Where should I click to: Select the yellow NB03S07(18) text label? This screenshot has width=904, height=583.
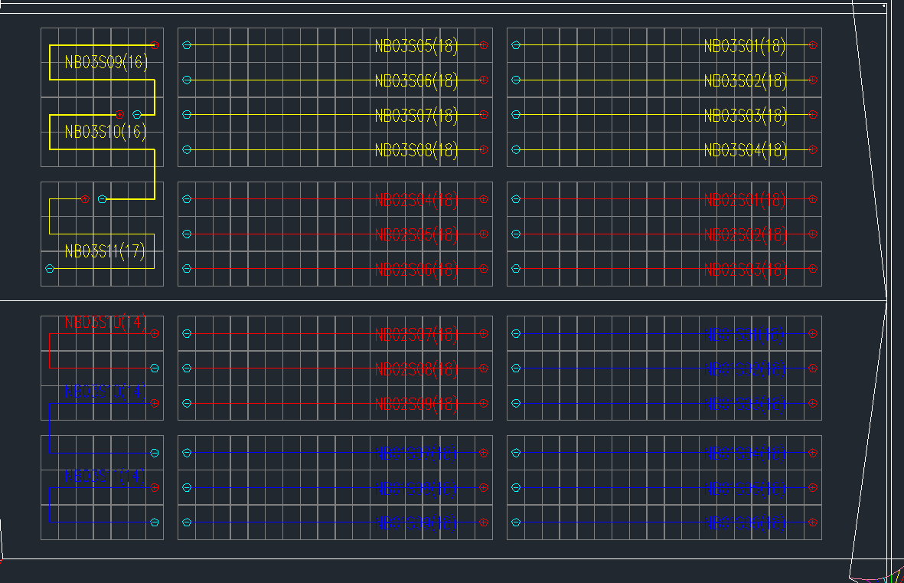point(416,116)
